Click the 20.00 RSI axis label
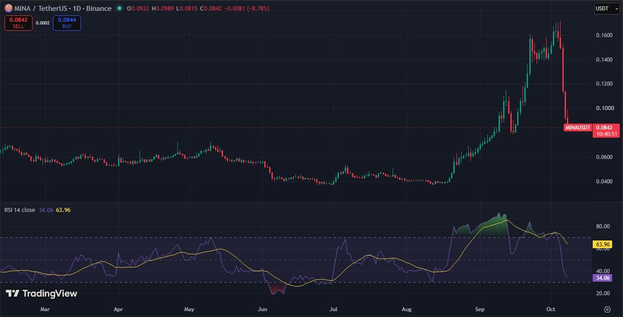Viewport: 623px width, 317px height. point(603,294)
